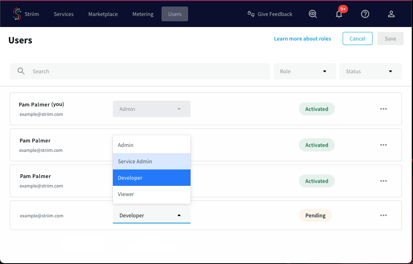Screen dimensions: 413x264
Task: Open the Services menu
Action: coord(64,14)
